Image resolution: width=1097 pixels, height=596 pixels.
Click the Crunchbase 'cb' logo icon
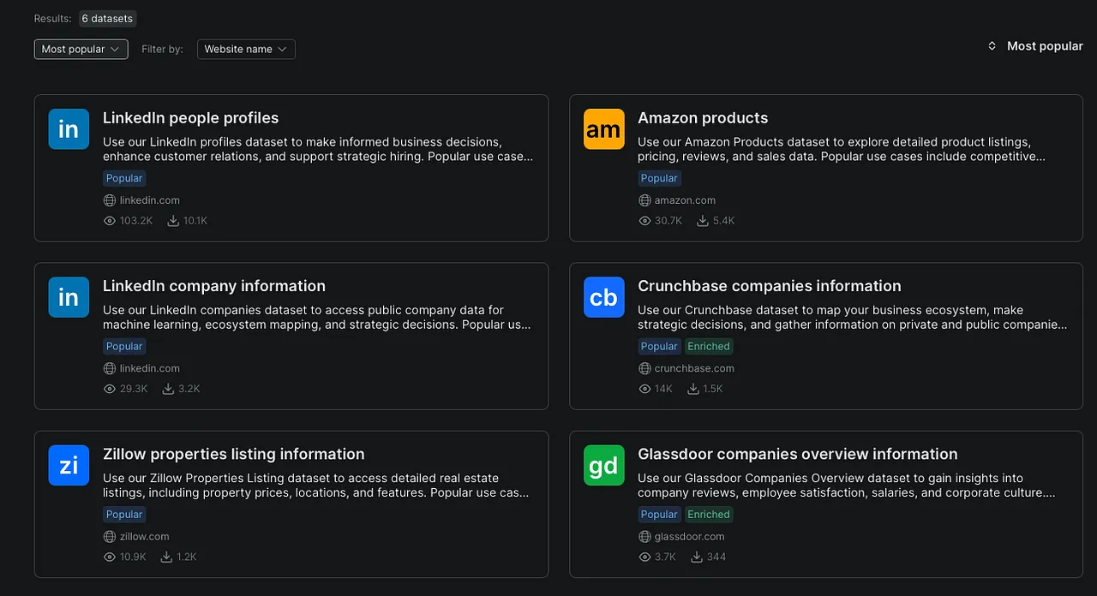tap(604, 297)
